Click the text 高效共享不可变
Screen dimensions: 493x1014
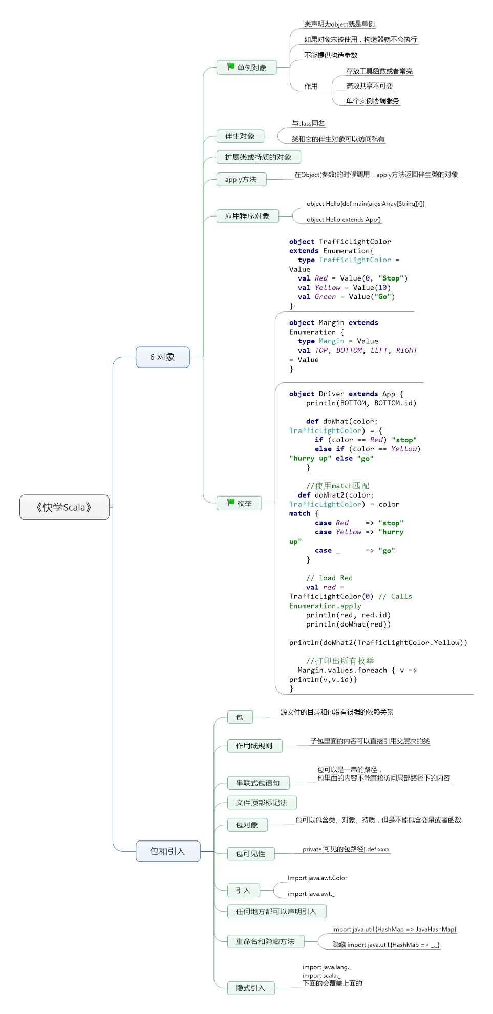pyautogui.click(x=370, y=86)
